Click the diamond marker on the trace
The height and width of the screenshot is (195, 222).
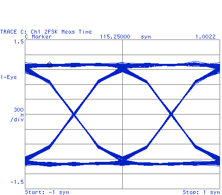(49, 64)
